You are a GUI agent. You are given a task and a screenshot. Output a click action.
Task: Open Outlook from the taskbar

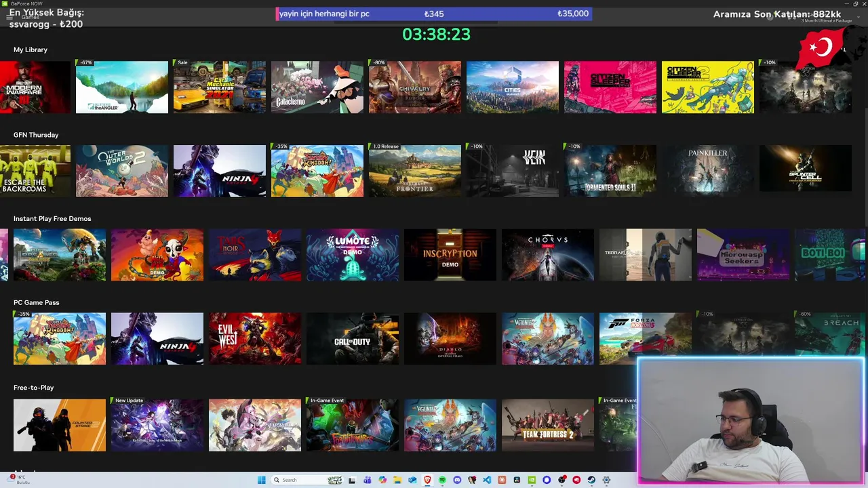click(412, 480)
